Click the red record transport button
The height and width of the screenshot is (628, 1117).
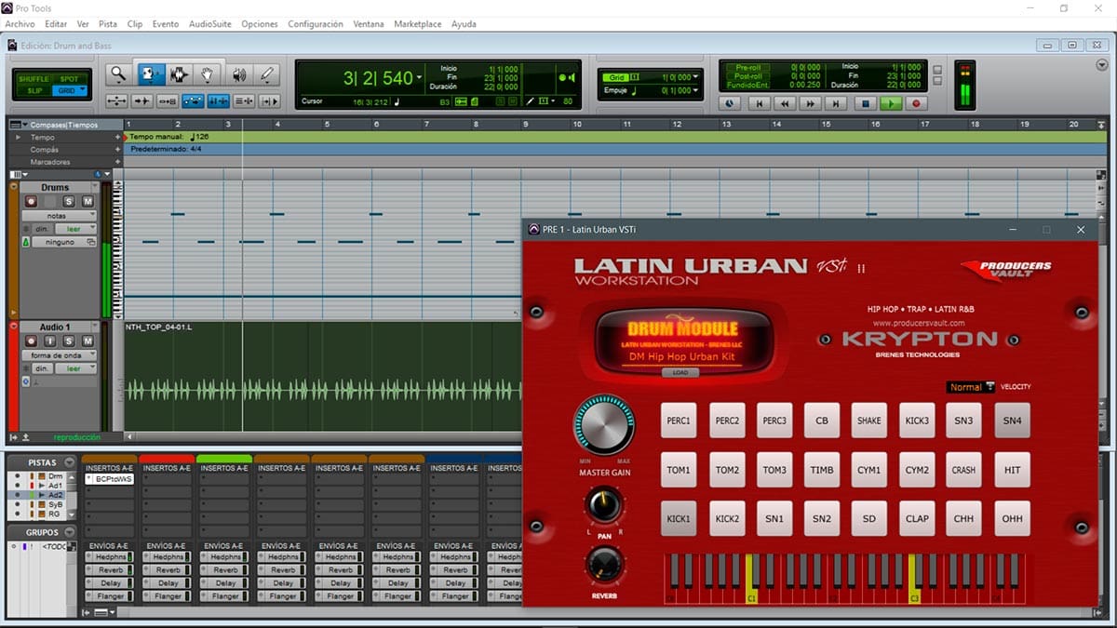[916, 104]
